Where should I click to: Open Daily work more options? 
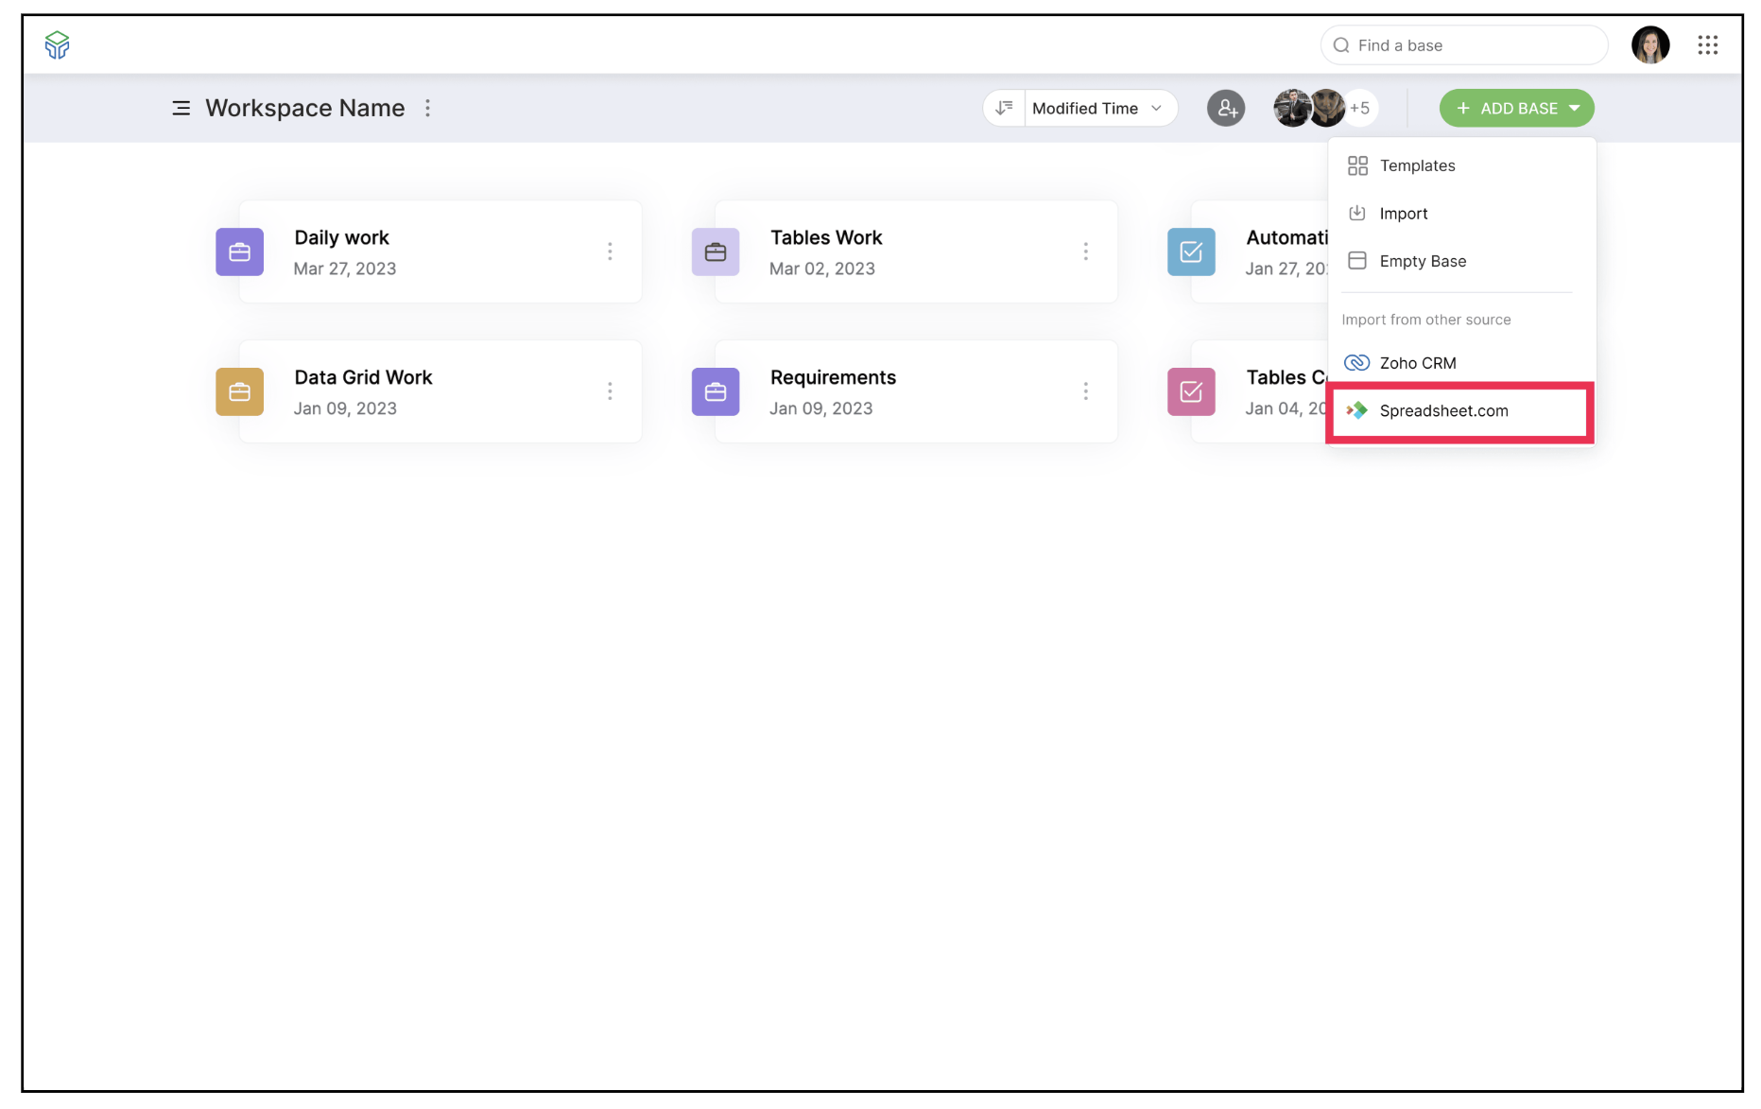pyautogui.click(x=610, y=251)
